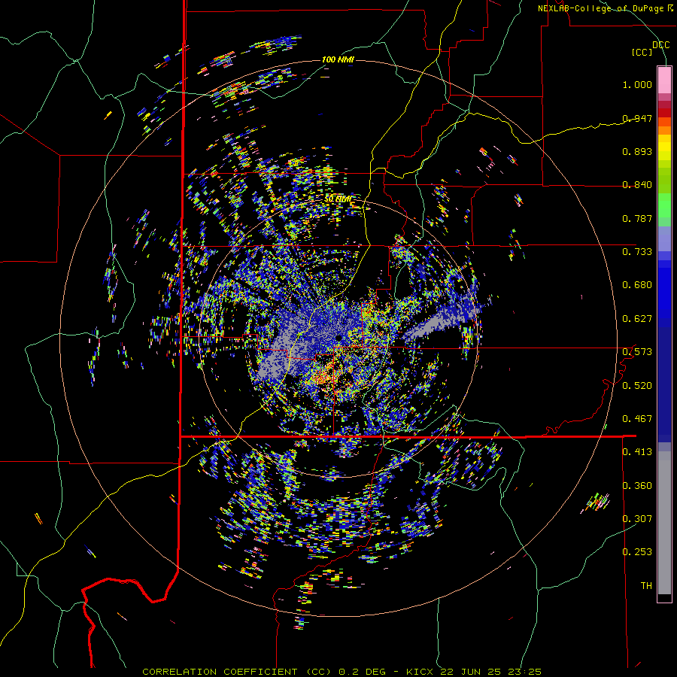
Task: Click the 0.573 scale value
Action: click(x=637, y=352)
